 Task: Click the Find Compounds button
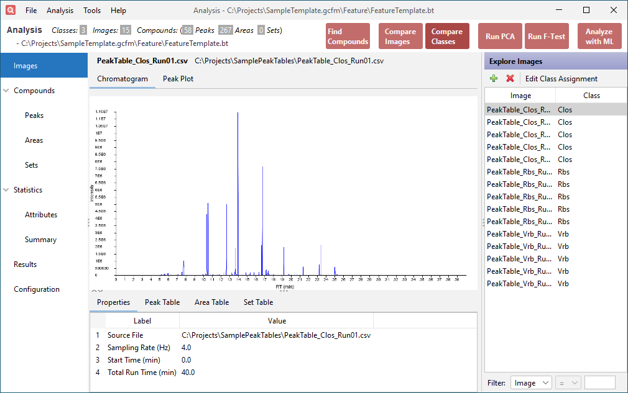[x=348, y=35]
